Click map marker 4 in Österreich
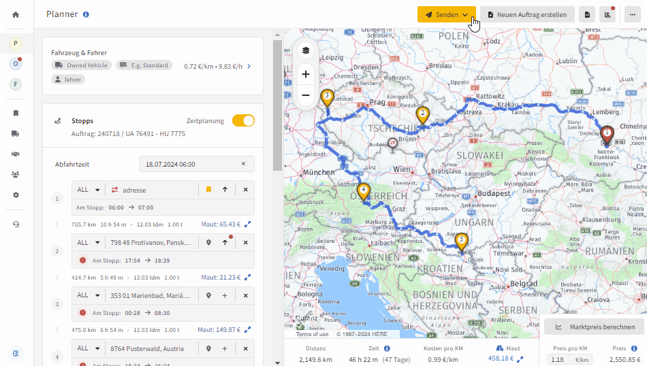The height and width of the screenshot is (366, 647). (x=364, y=192)
